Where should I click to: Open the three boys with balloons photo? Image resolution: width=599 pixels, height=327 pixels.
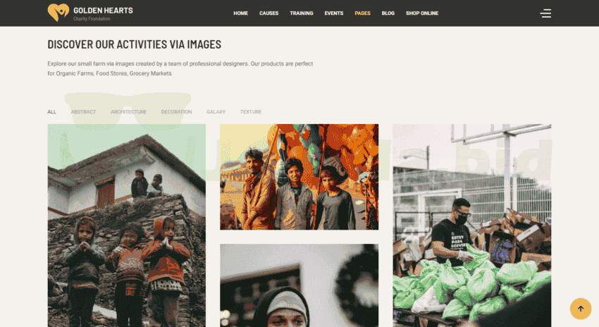pos(299,177)
